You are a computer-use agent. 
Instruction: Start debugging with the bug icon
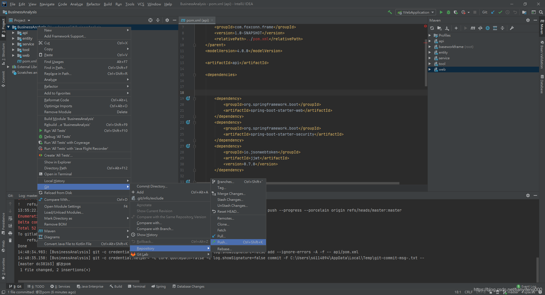coord(448,12)
